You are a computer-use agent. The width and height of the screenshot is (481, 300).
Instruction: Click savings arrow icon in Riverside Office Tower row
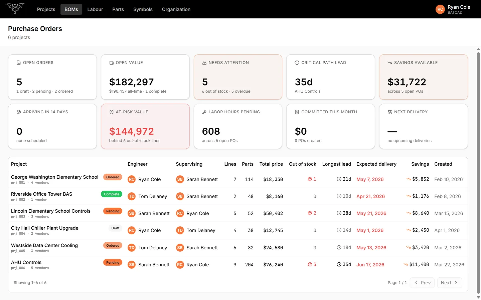[409, 196]
